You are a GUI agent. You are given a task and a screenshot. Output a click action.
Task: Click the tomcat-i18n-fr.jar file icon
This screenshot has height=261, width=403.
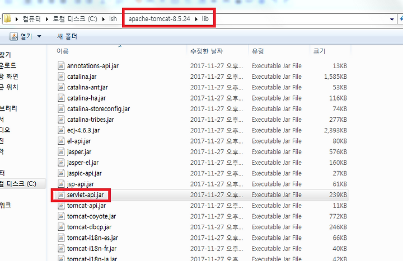coord(61,249)
